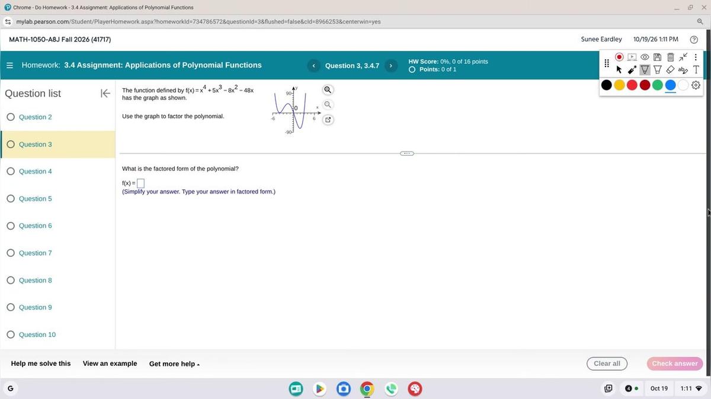The width and height of the screenshot is (711, 399).
Task: Collapse the Question list panel
Action: pyautogui.click(x=105, y=94)
